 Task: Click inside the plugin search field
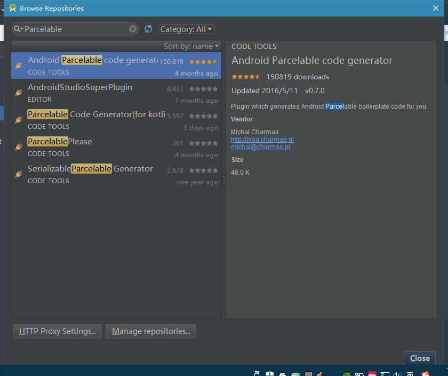75,29
